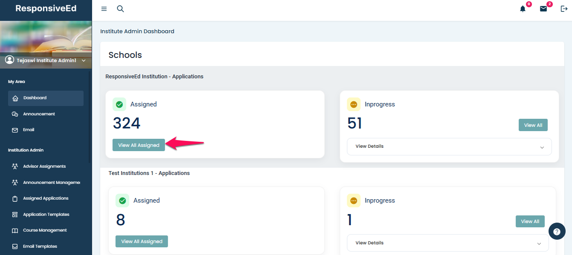Screen dimensions: 572x255
Task: Click View All Assigned for Test Institutions 1
Action: [x=142, y=241]
